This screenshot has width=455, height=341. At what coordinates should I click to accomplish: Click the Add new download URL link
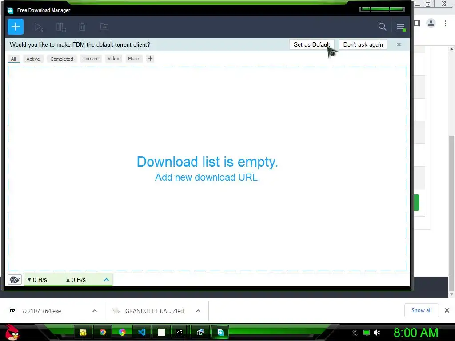[207, 177]
